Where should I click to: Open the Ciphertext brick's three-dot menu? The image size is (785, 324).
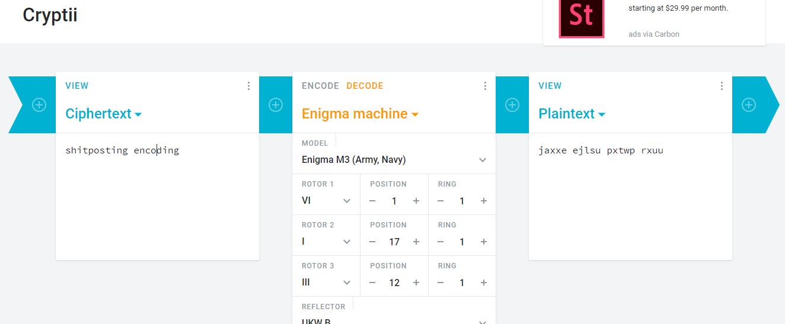248,86
